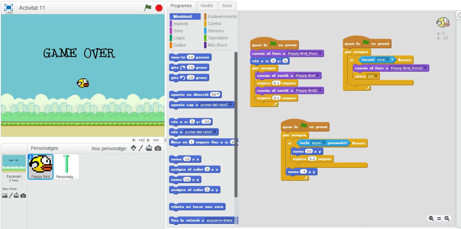
Task: Switch to the Vestits tab
Action: tap(207, 6)
